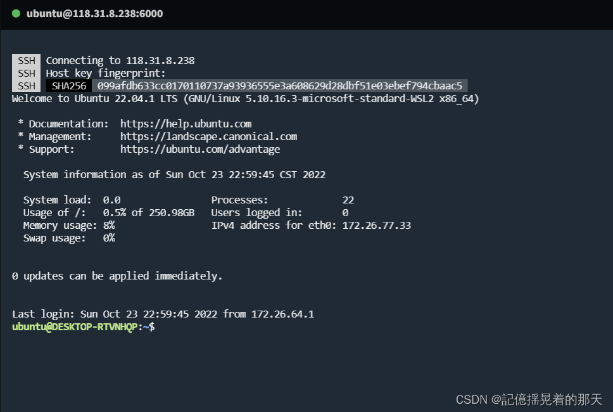Click the Memory usage 8% value
The image size is (613, 412).
109,226
